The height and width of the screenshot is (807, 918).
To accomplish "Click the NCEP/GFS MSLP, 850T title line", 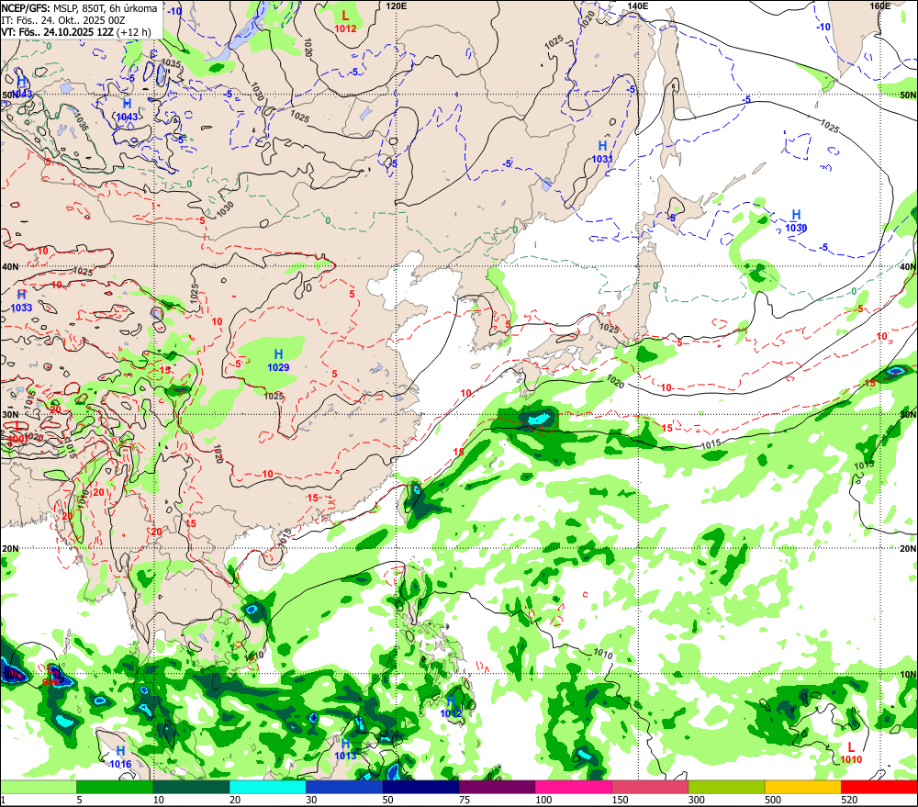I will [79, 8].
